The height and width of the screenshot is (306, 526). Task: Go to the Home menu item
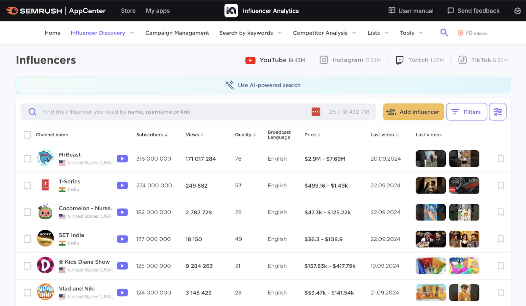click(53, 33)
